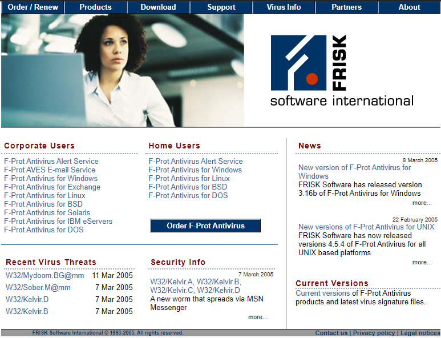View the W32/Sober.M@mm virus entry
This screenshot has height=338, width=441.
(x=38, y=287)
